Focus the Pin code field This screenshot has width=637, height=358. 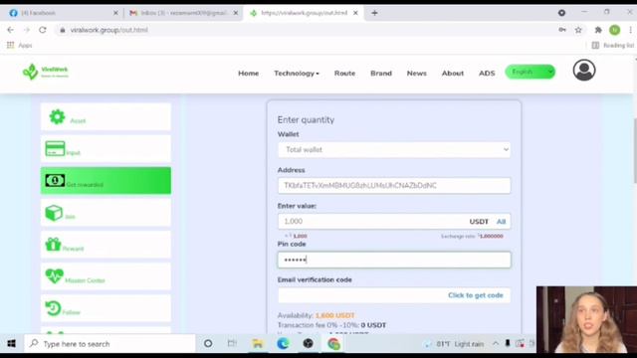(394, 260)
